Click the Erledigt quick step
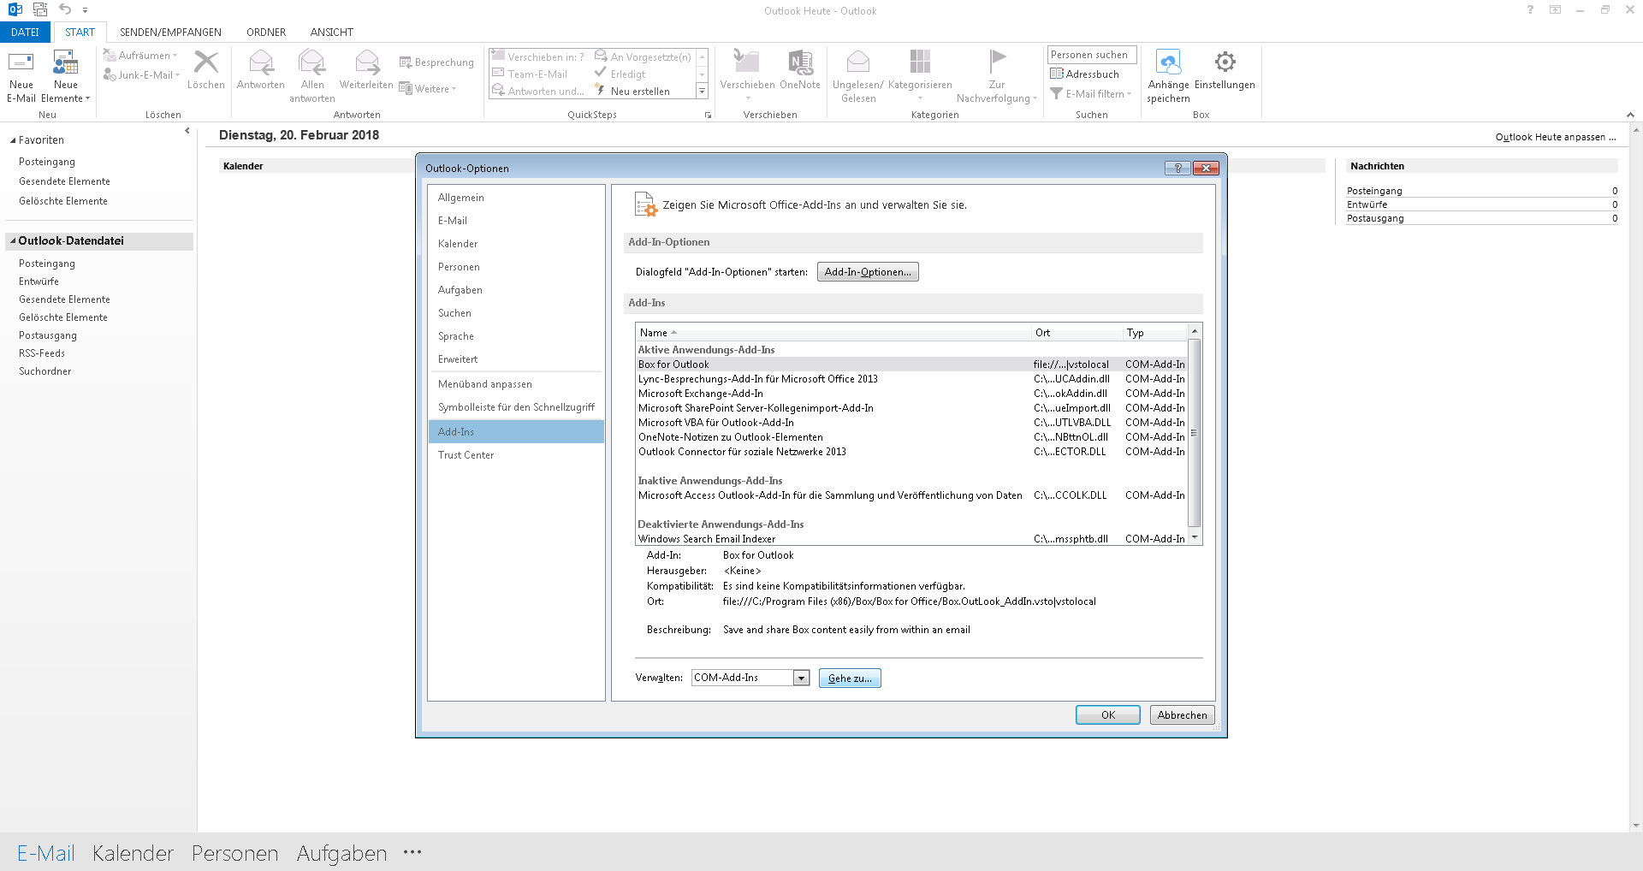The height and width of the screenshot is (871, 1643). (620, 74)
